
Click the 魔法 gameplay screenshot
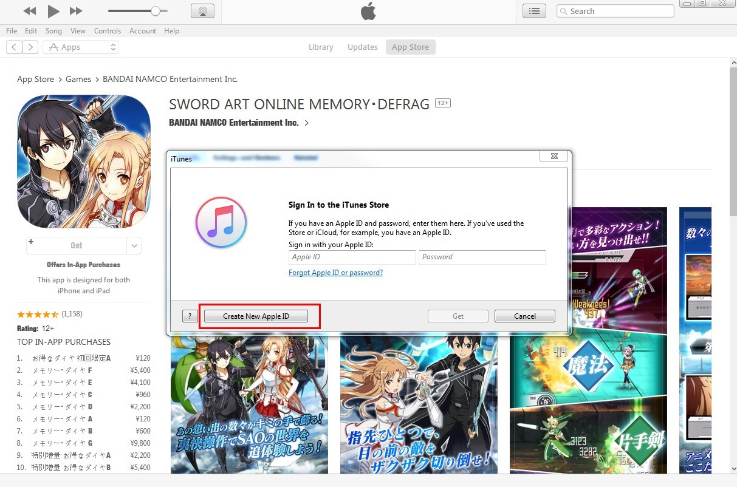coord(588,340)
